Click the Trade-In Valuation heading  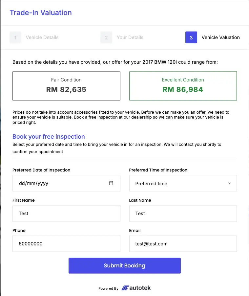coord(41,12)
